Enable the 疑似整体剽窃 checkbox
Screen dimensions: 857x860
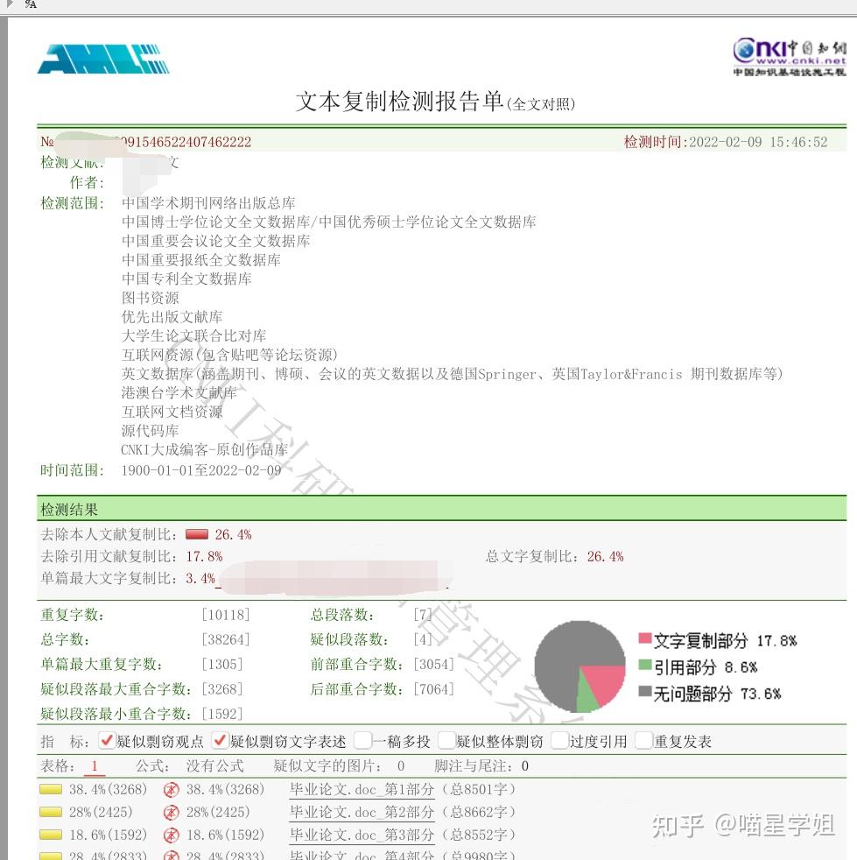pos(446,740)
